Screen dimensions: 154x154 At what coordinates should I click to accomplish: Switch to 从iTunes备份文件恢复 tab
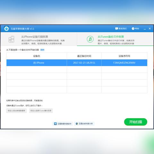(115, 39)
